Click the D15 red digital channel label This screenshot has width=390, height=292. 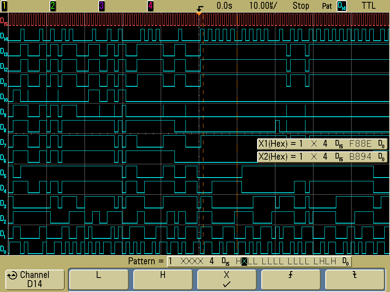[x=4, y=21]
